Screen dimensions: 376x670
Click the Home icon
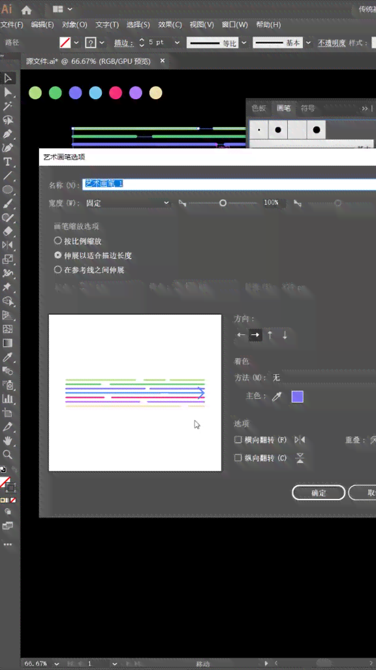[x=27, y=9]
